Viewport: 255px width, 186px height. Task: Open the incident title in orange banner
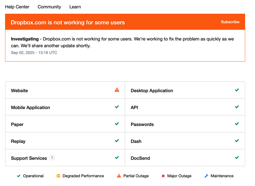pos(68,23)
